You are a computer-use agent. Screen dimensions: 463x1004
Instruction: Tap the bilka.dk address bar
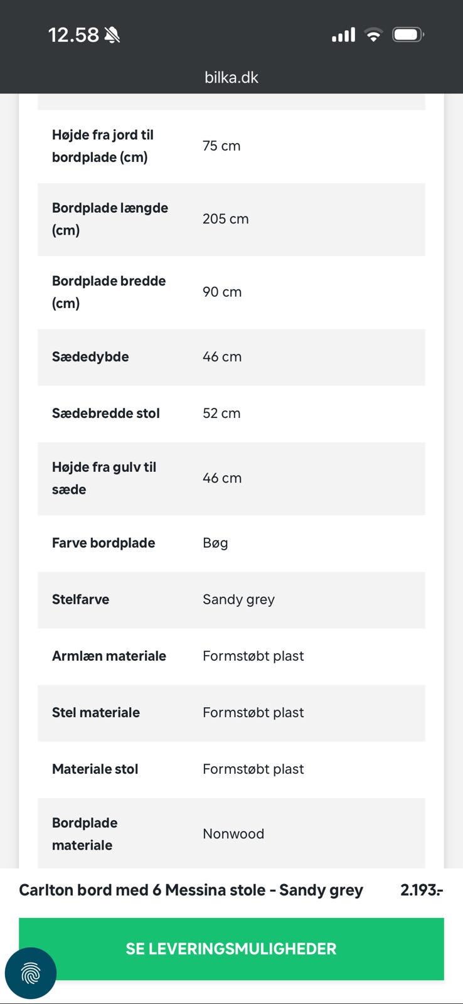coord(231,77)
